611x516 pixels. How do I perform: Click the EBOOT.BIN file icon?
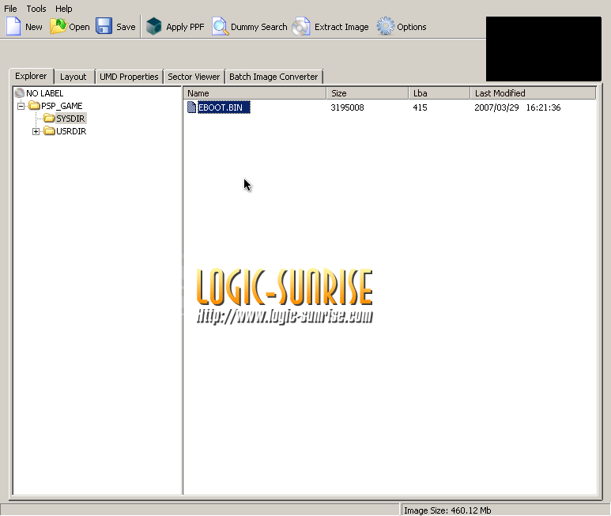[x=191, y=107]
